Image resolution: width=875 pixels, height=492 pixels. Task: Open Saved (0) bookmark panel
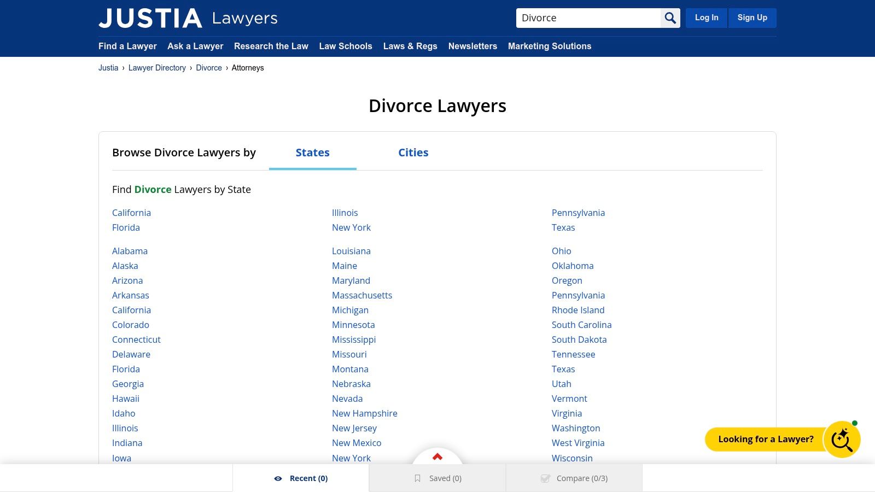click(437, 478)
